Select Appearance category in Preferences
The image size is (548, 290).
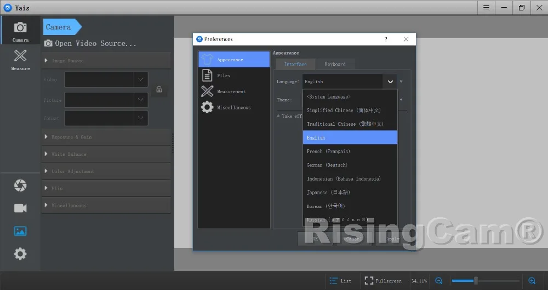point(234,60)
